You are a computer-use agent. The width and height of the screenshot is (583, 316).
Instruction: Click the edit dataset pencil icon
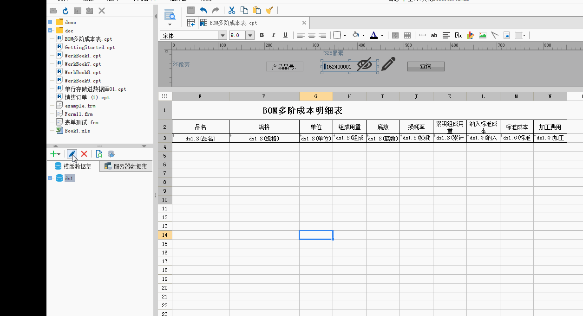(x=72, y=154)
